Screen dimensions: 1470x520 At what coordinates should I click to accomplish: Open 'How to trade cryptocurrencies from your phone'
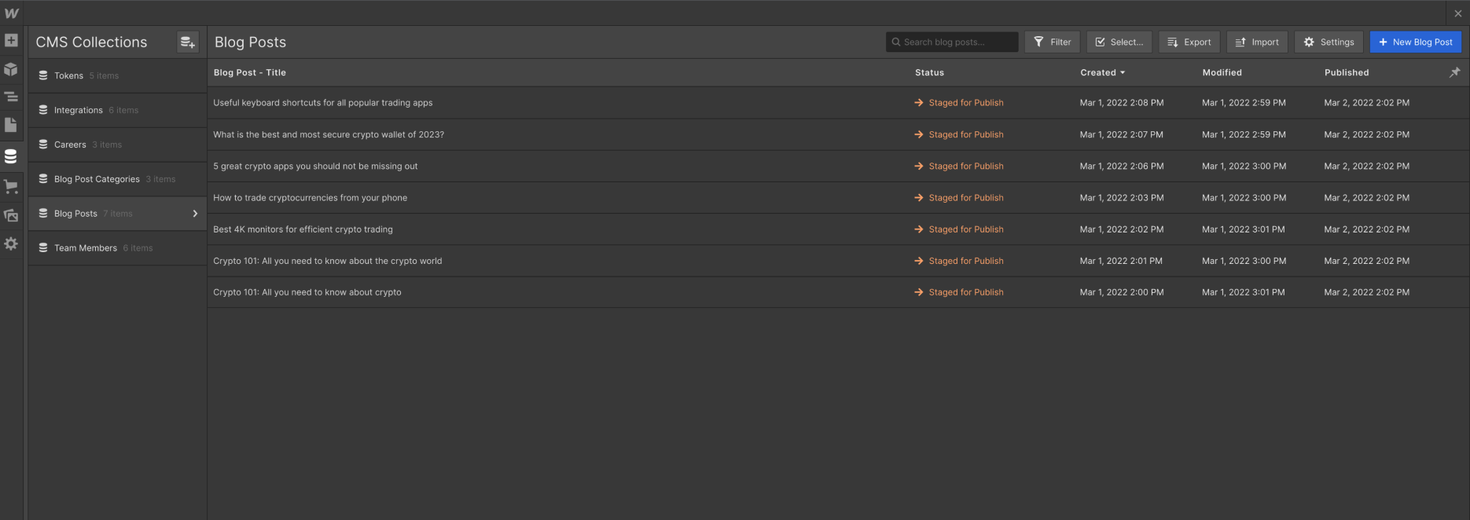point(311,198)
